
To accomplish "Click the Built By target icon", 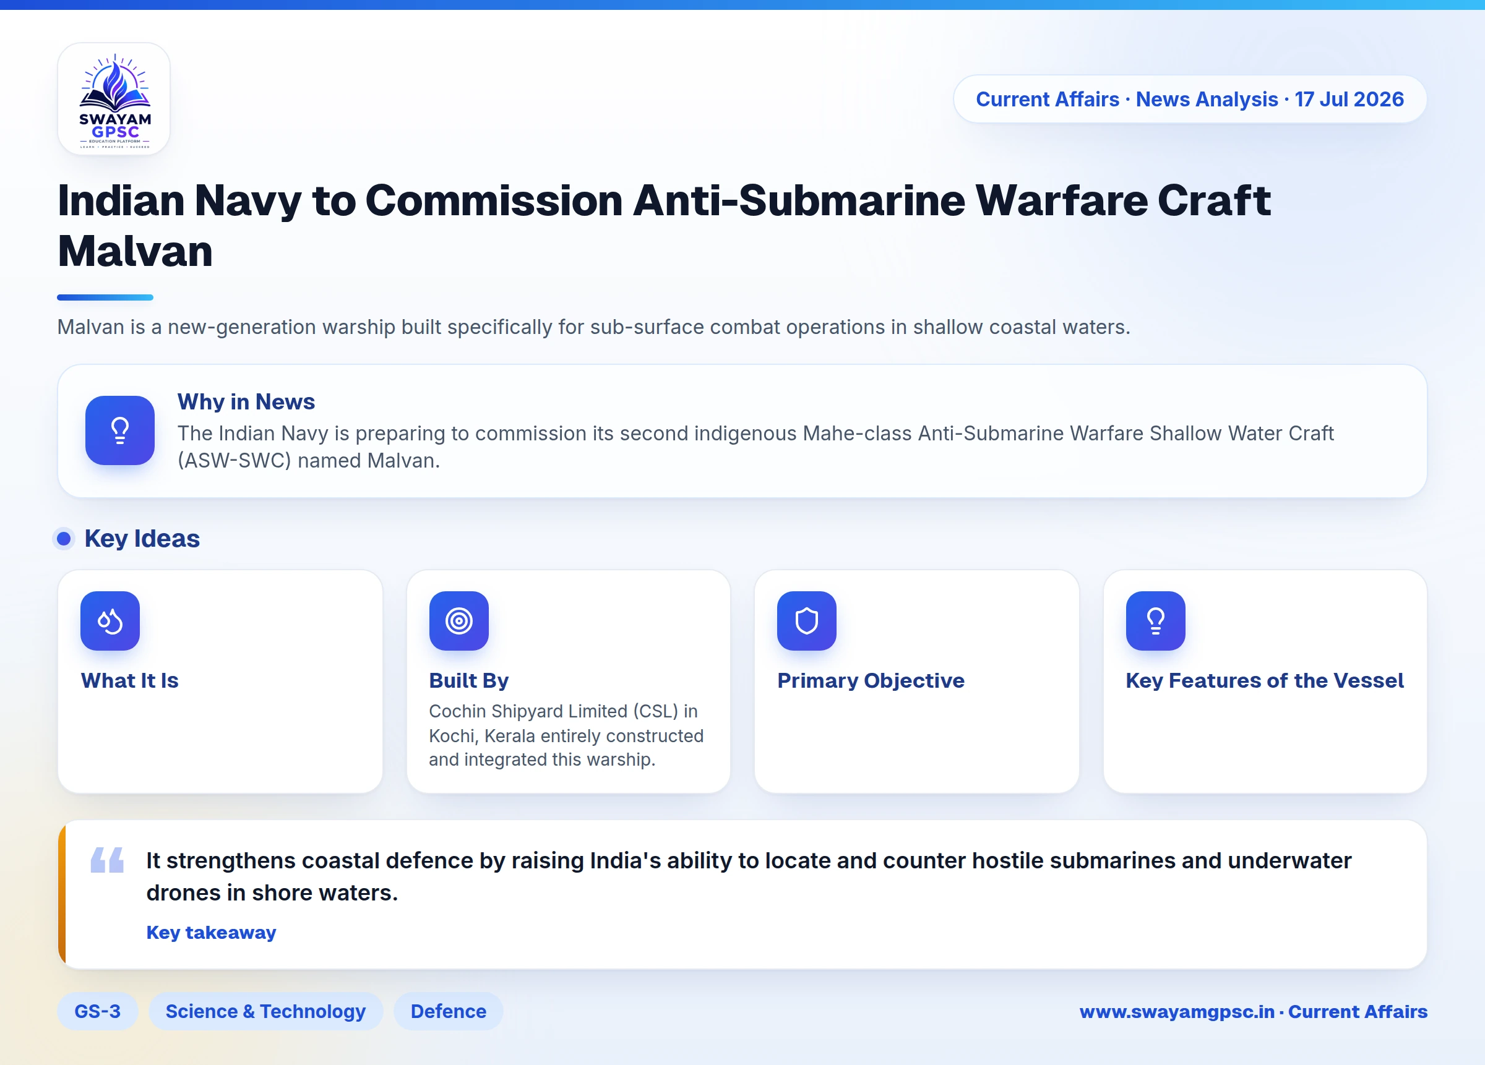I will (x=459, y=620).
